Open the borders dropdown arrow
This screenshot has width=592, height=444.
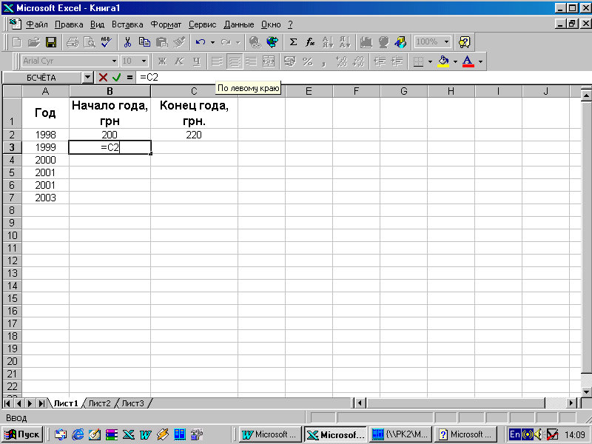coord(430,61)
